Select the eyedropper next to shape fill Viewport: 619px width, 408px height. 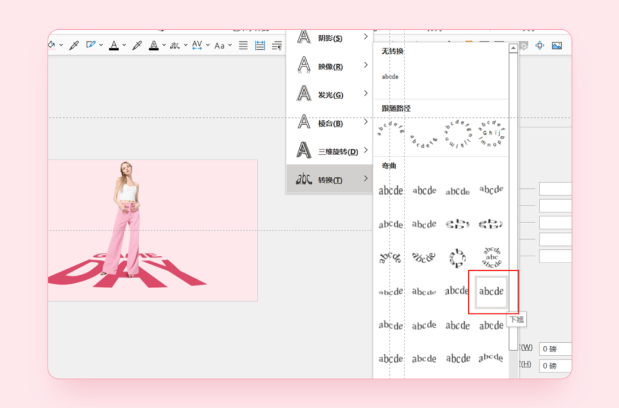74,45
